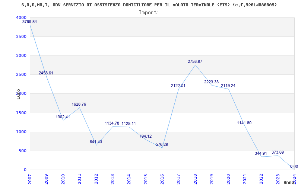Select the 373.69 data label
The height and width of the screenshot is (186, 298).
pyautogui.click(x=278, y=152)
